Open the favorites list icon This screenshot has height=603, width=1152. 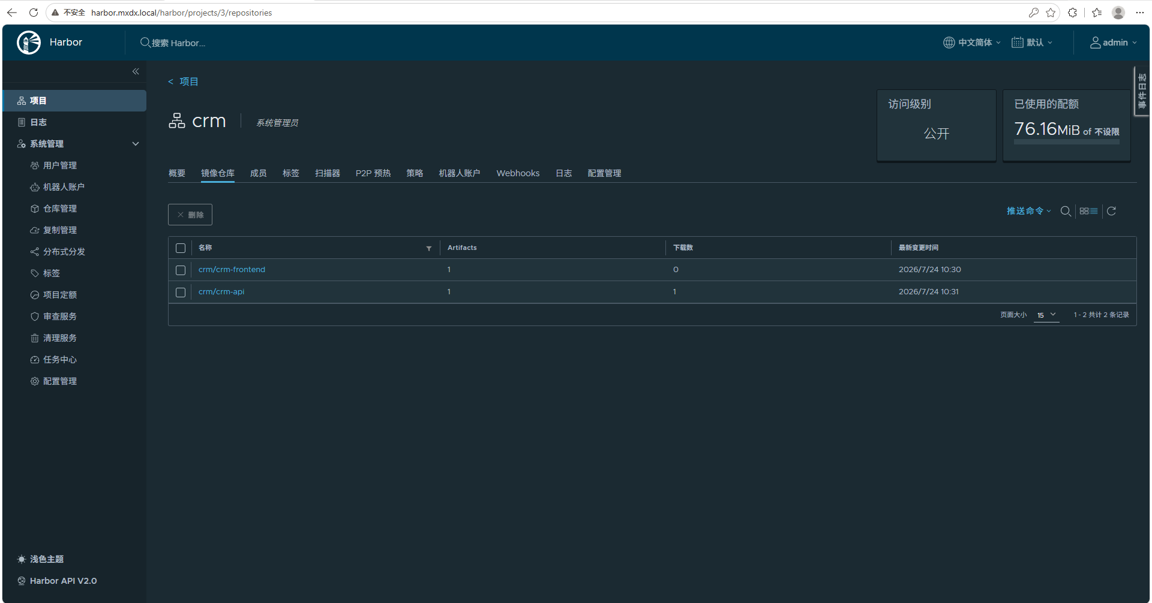pyautogui.click(x=1097, y=13)
